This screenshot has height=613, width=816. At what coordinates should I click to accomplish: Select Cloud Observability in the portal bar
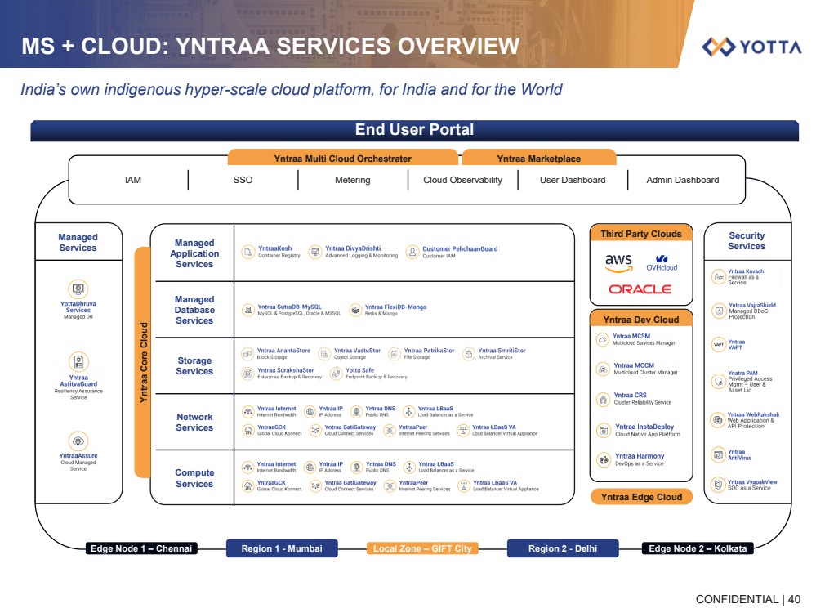pyautogui.click(x=462, y=180)
